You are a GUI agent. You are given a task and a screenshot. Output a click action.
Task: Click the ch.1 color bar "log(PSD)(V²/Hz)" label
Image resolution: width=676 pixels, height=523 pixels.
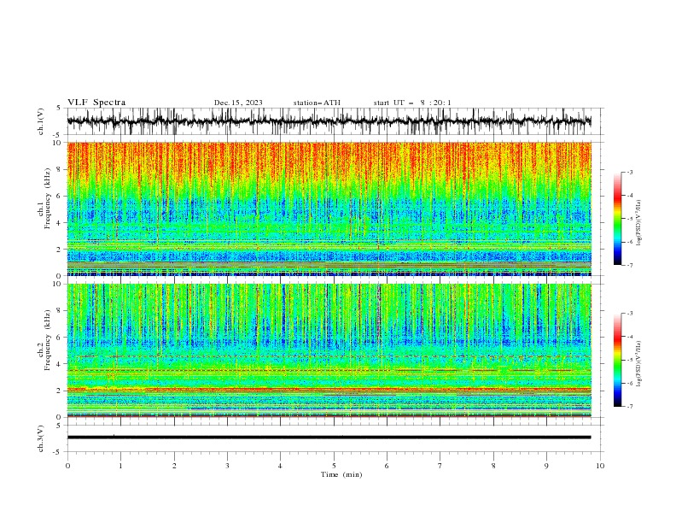pyautogui.click(x=638, y=223)
